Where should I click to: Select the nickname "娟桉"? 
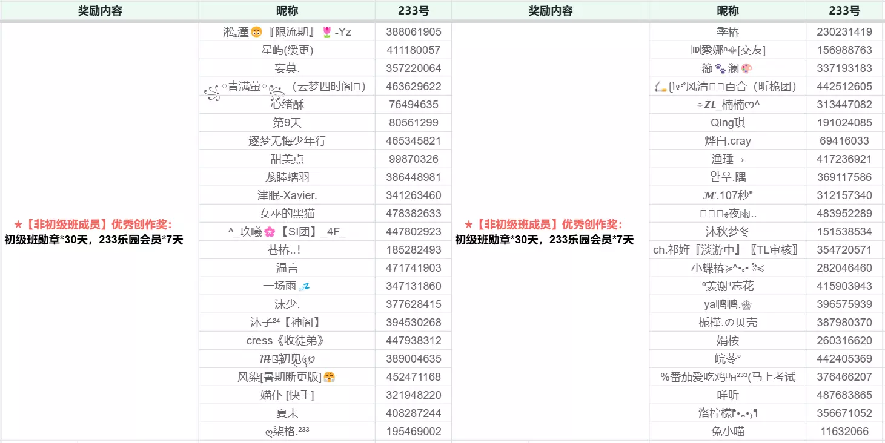(728, 341)
